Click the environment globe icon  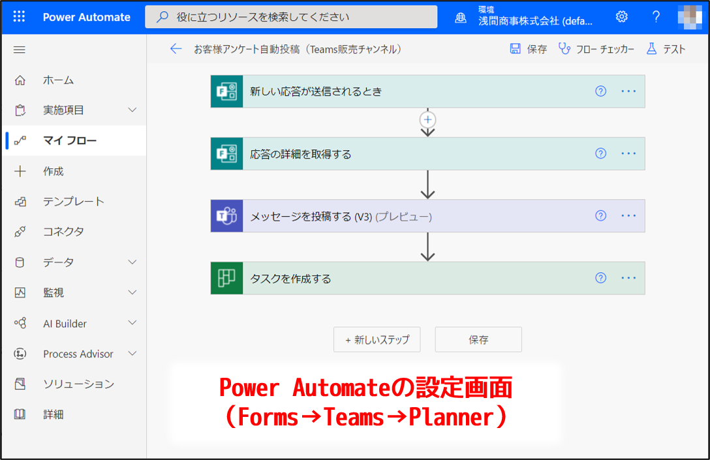(461, 17)
